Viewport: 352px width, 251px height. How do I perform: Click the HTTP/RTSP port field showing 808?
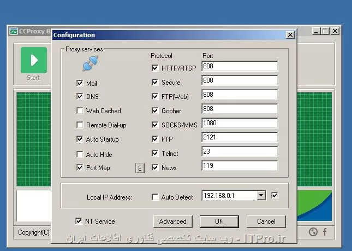click(240, 66)
